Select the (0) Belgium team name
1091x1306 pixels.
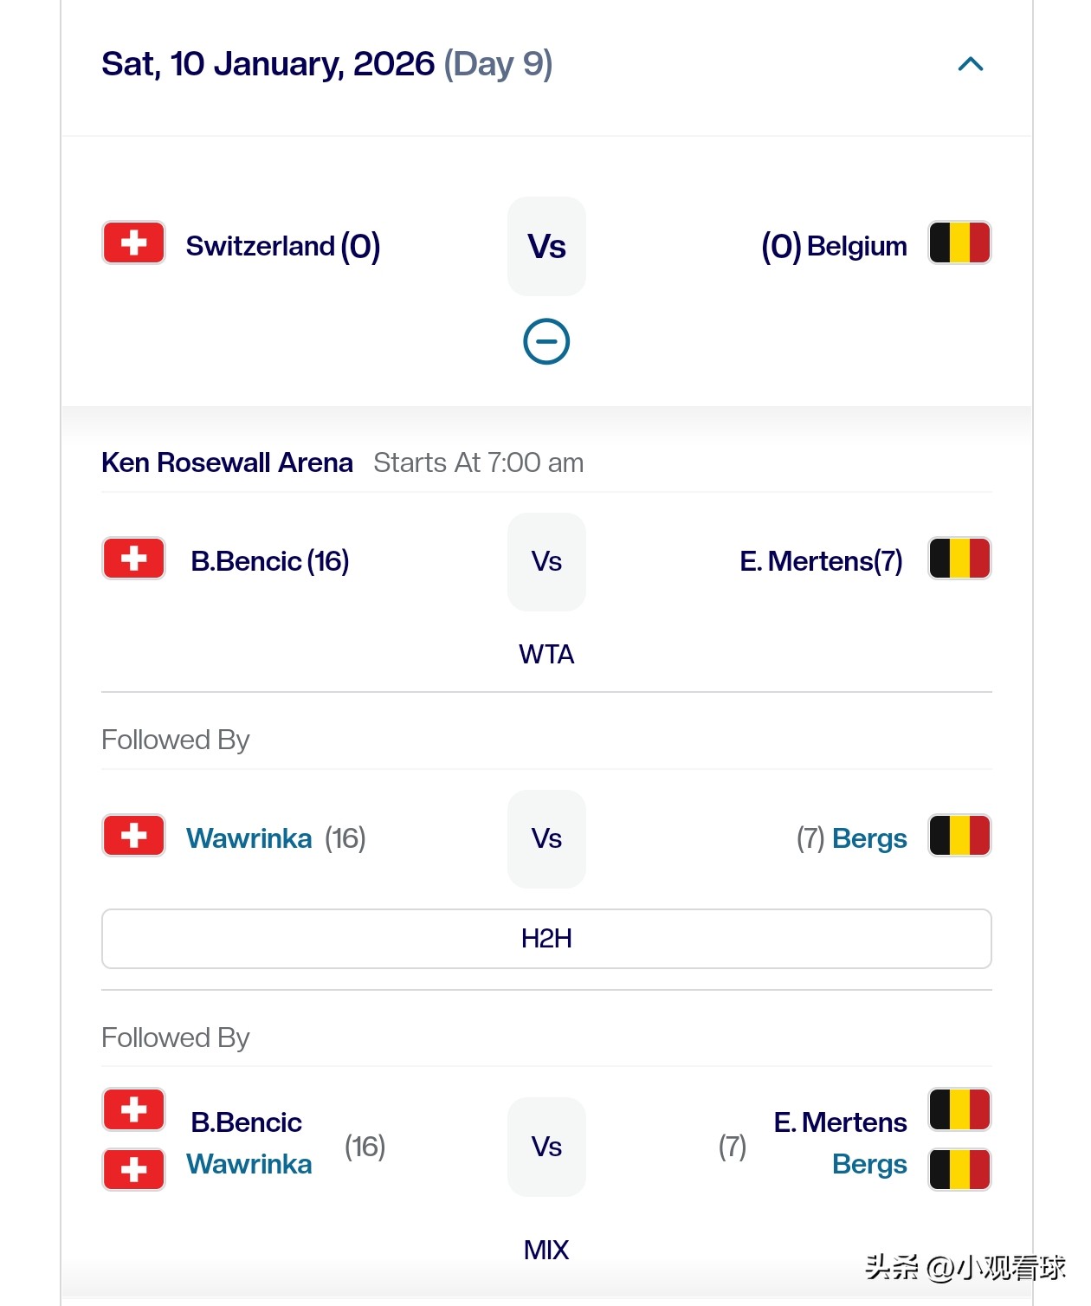click(x=835, y=246)
